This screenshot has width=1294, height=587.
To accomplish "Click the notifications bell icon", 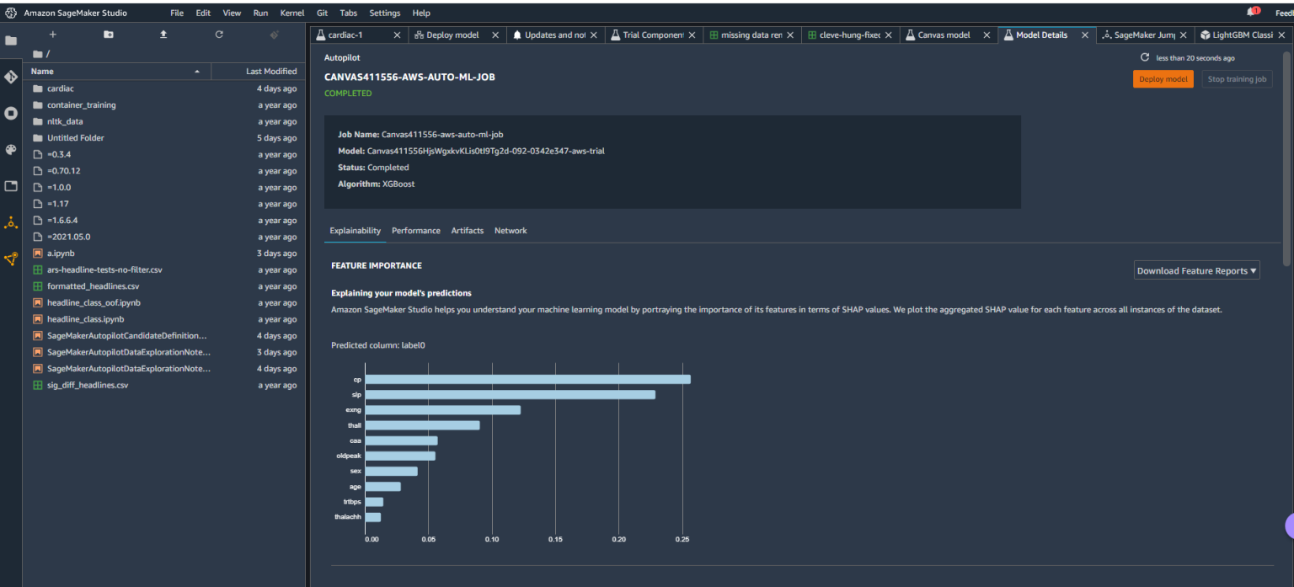I will pos(1250,10).
